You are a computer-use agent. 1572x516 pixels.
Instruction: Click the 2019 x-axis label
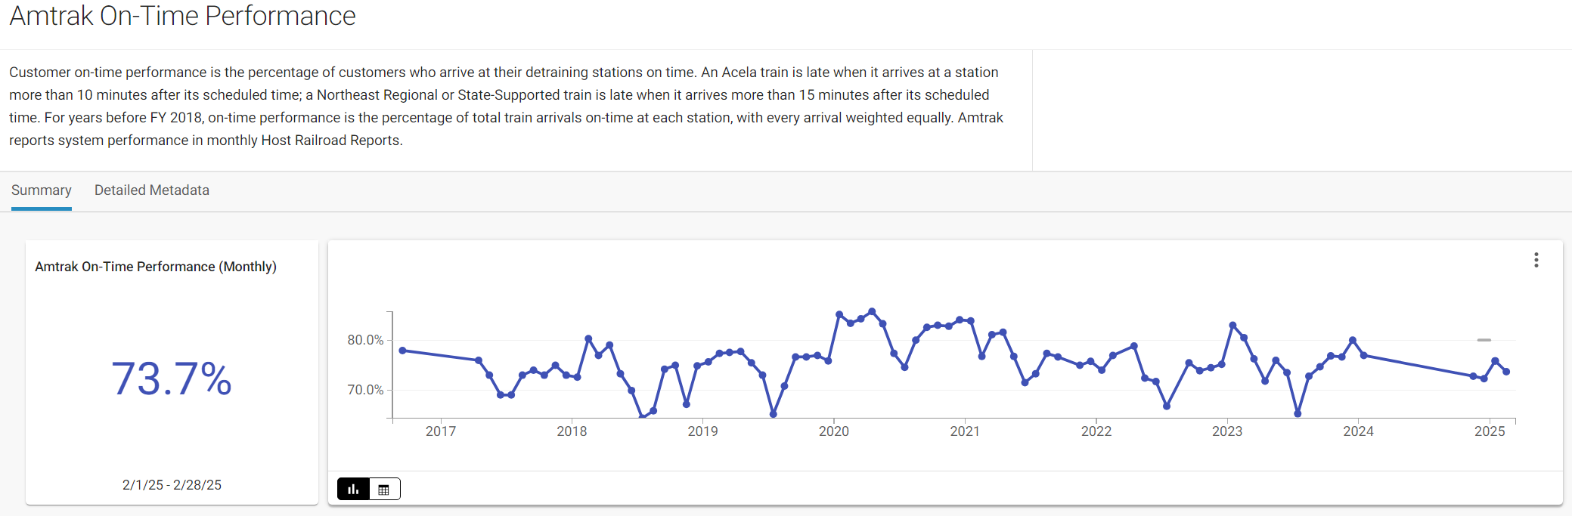[702, 431]
